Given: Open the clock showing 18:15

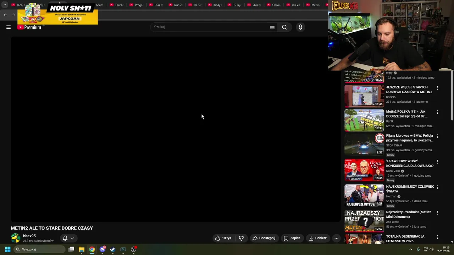Looking at the screenshot, I should coord(443,249).
